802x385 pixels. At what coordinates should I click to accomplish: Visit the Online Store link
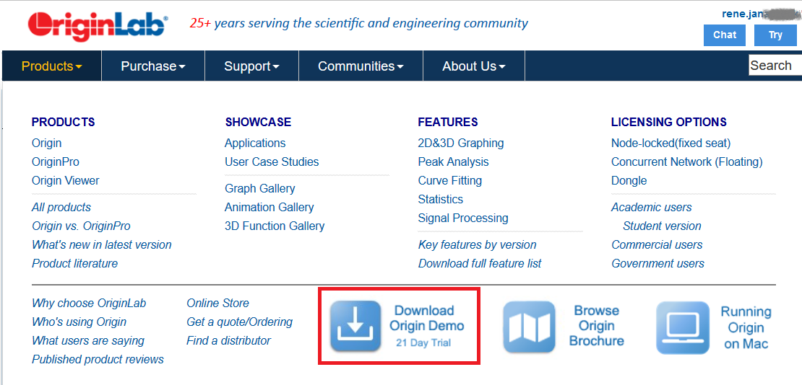coord(217,304)
